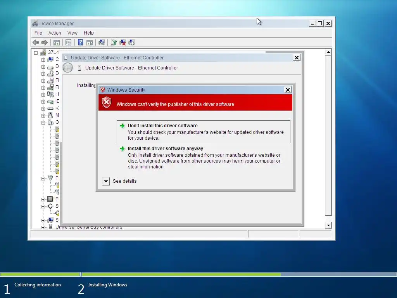The image size is (397, 298).
Task: Click the 'Installing Windows' step label
Action: click(x=108, y=285)
